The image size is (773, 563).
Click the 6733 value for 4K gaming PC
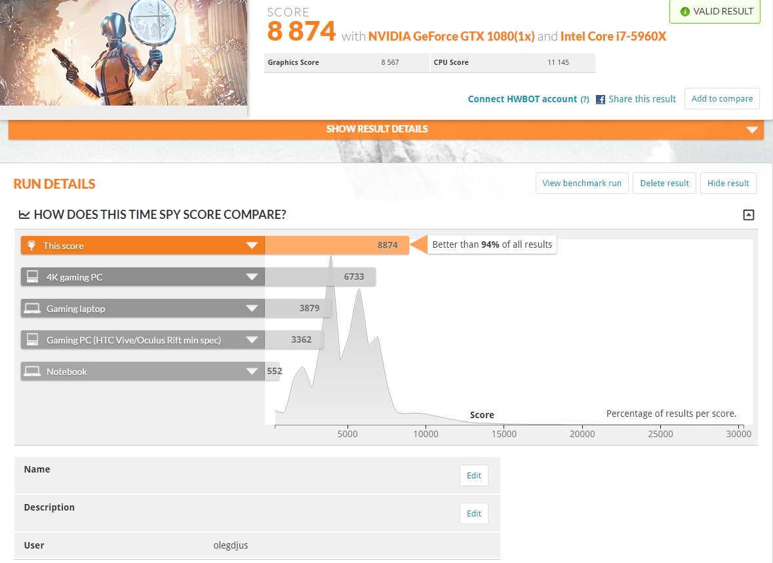click(x=354, y=277)
